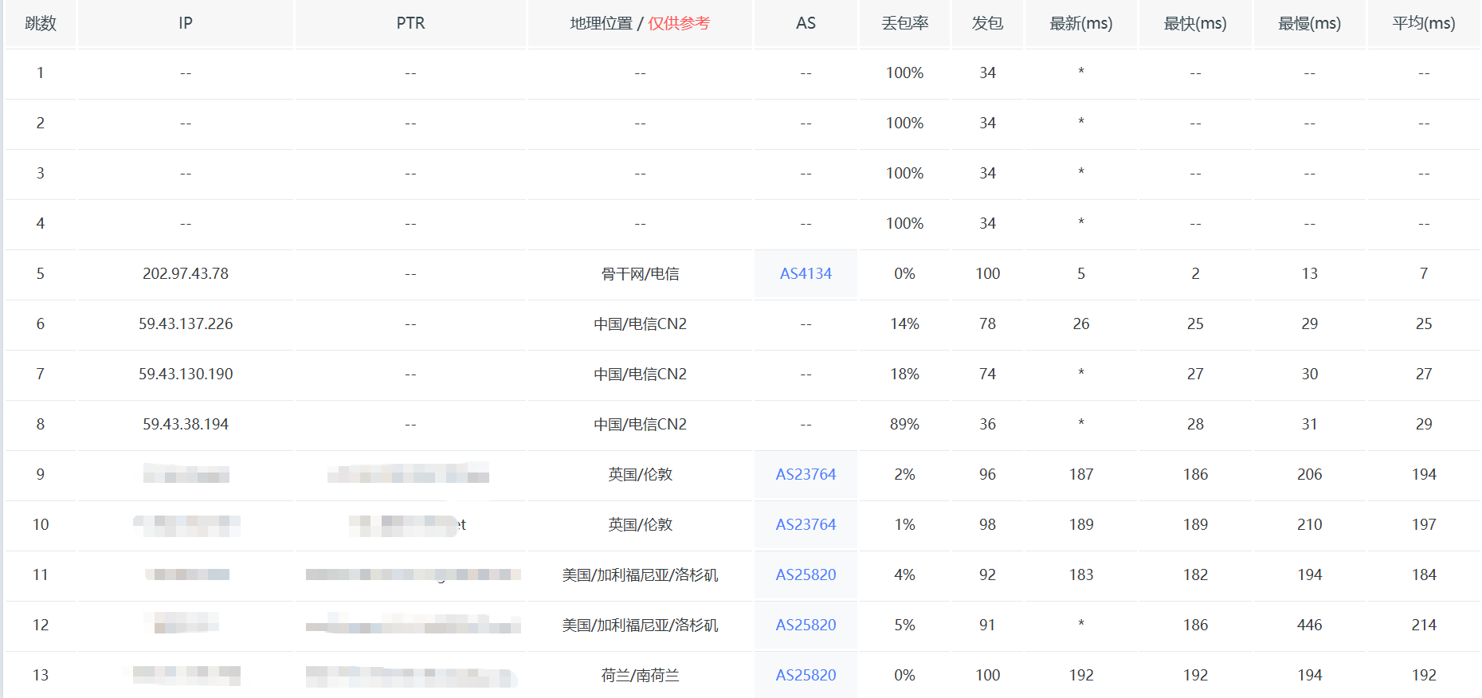
Task: Select IP address 59.43.137.226
Action: pyautogui.click(x=186, y=324)
